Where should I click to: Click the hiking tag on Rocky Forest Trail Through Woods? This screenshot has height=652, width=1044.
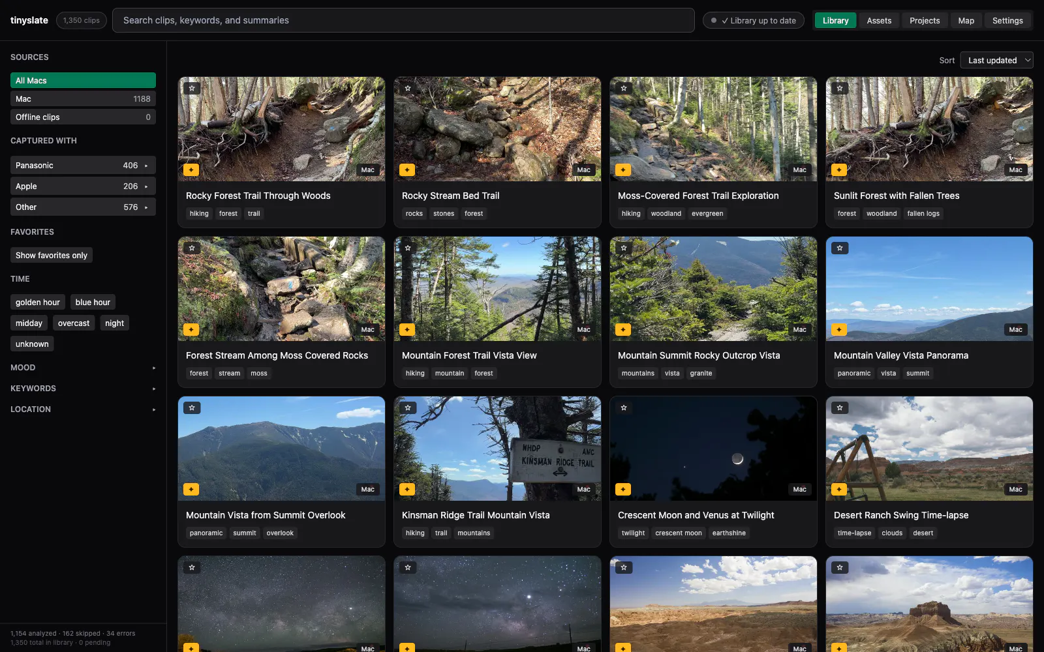199,213
